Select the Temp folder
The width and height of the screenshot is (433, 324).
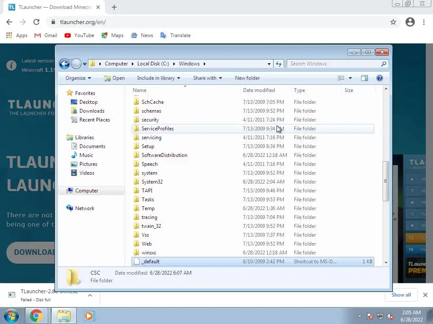[x=253, y=208]
